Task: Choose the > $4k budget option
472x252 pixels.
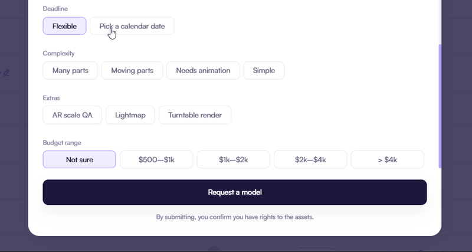Action: [x=387, y=159]
